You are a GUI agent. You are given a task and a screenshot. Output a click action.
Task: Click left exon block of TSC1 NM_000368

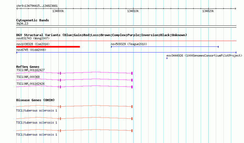coord(60,80)
